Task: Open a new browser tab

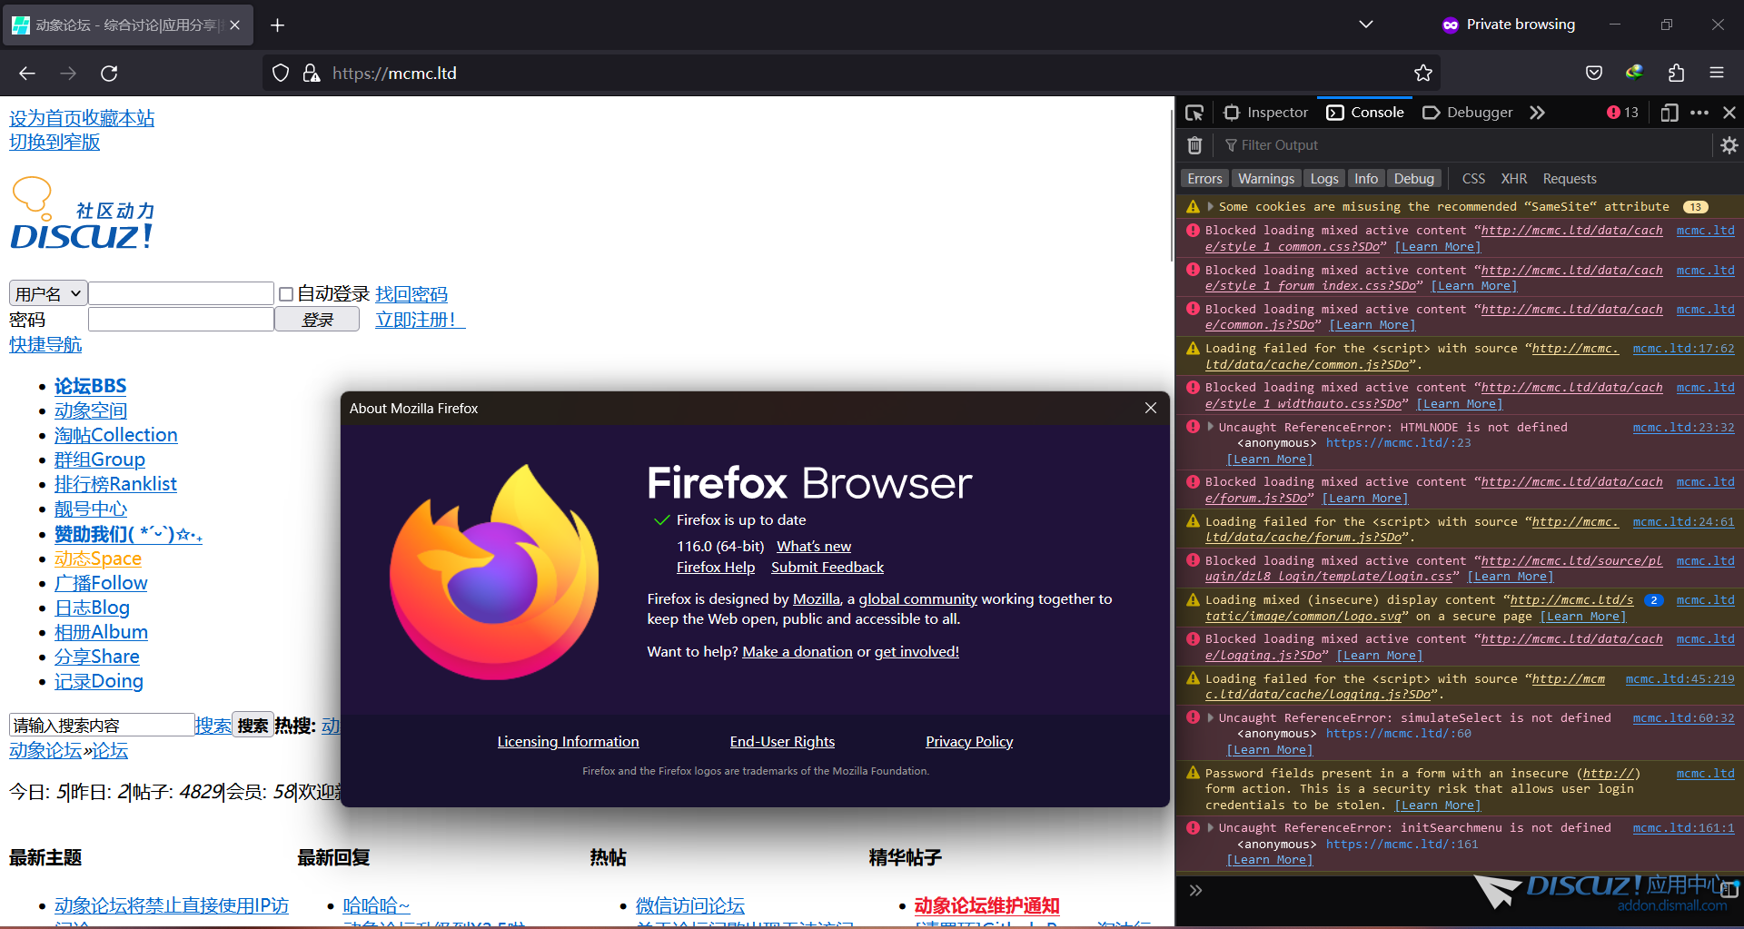Action: click(x=278, y=25)
